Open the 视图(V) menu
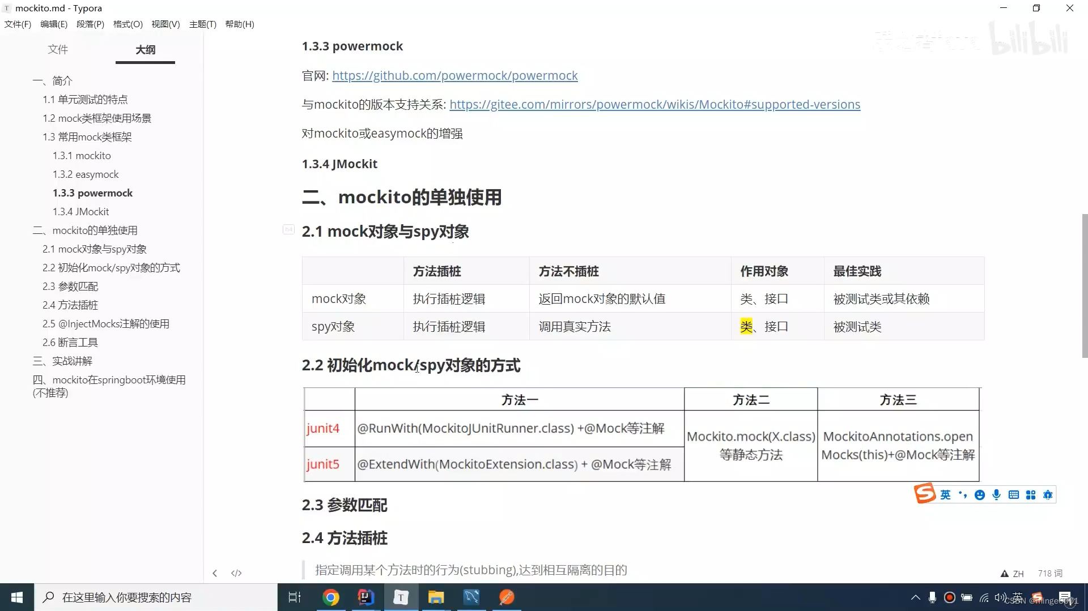This screenshot has height=611, width=1088. (165, 24)
